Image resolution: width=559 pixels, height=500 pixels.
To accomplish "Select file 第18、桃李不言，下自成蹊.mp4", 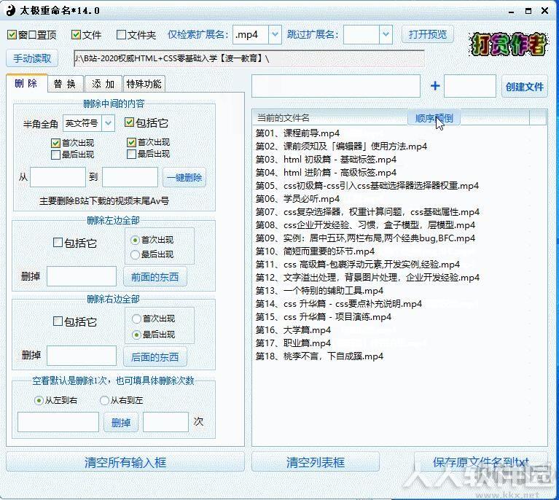I will (x=319, y=356).
